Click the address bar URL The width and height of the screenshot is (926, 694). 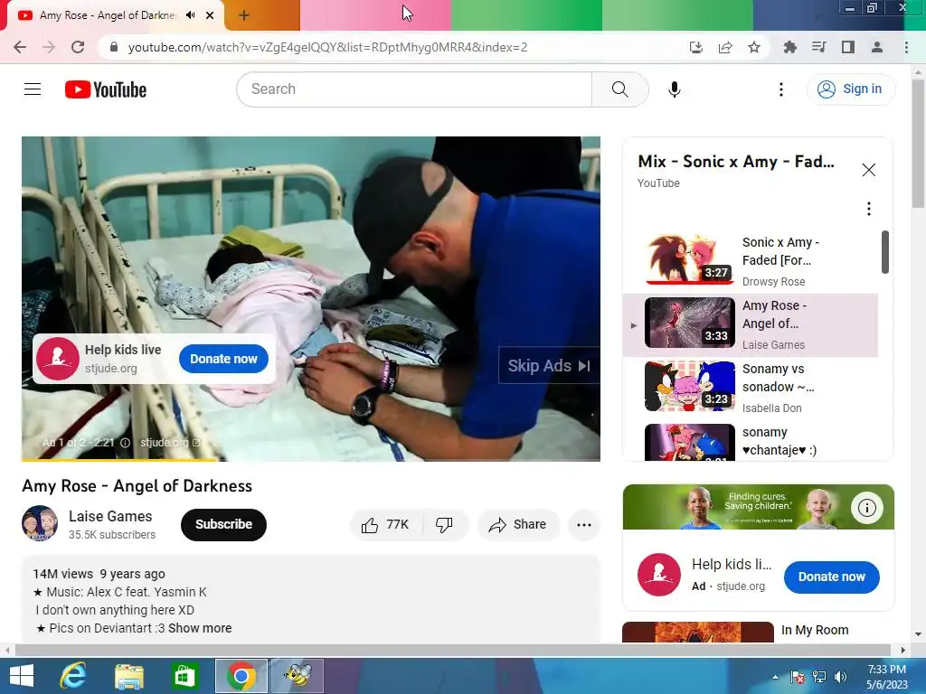327,47
